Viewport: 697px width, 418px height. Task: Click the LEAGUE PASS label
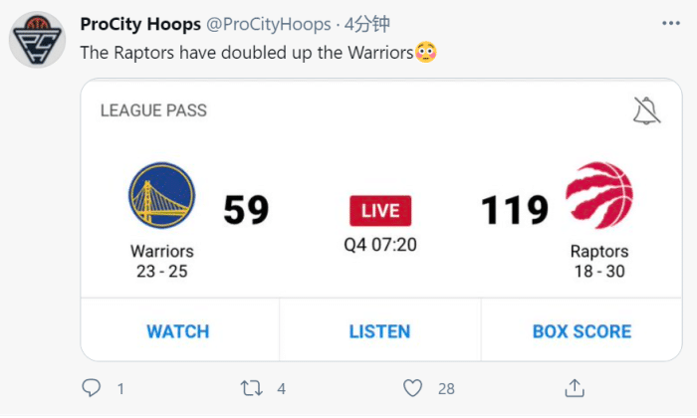153,110
